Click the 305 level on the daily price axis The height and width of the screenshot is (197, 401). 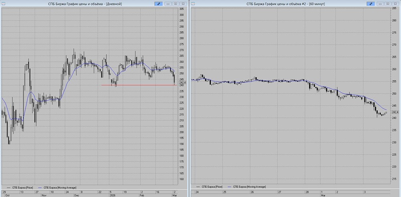(x=181, y=9)
